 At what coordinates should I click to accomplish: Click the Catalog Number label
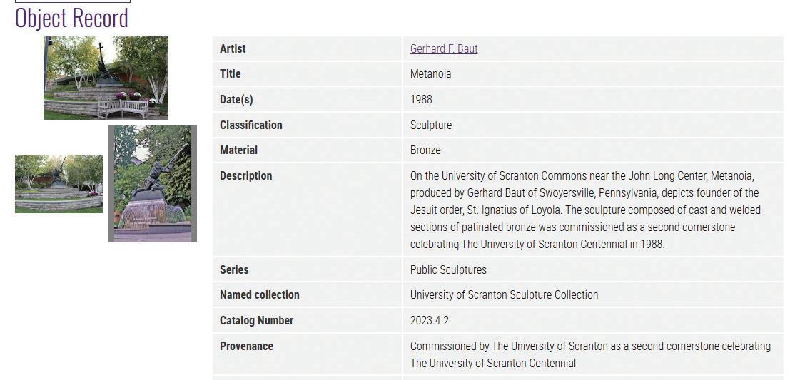tap(256, 320)
